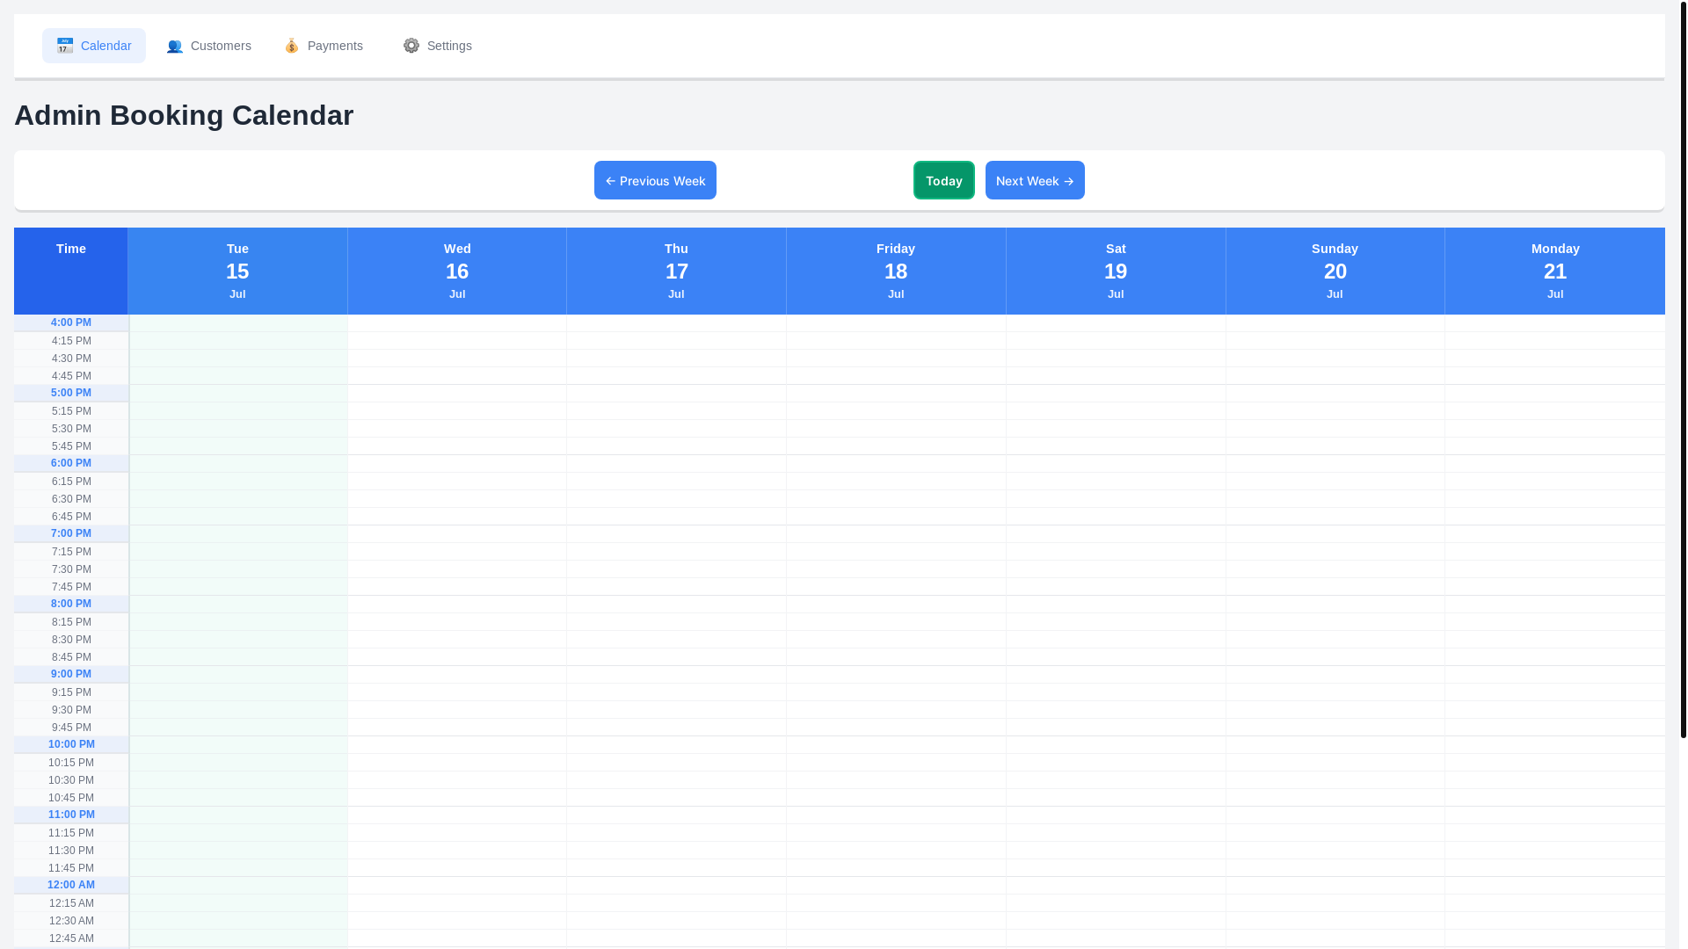
Task: Book the Monday 21 slot at 11:00 PM
Action: (1555, 815)
